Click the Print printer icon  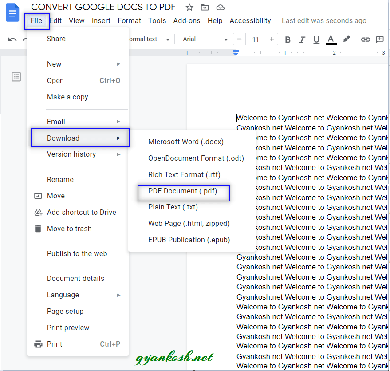point(38,344)
